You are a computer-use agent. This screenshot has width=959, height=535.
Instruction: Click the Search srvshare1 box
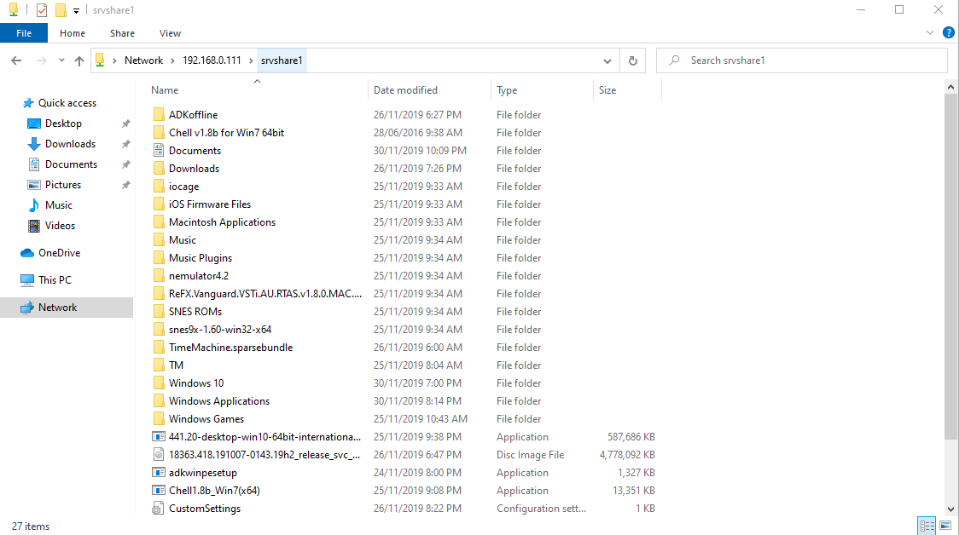[x=802, y=60]
